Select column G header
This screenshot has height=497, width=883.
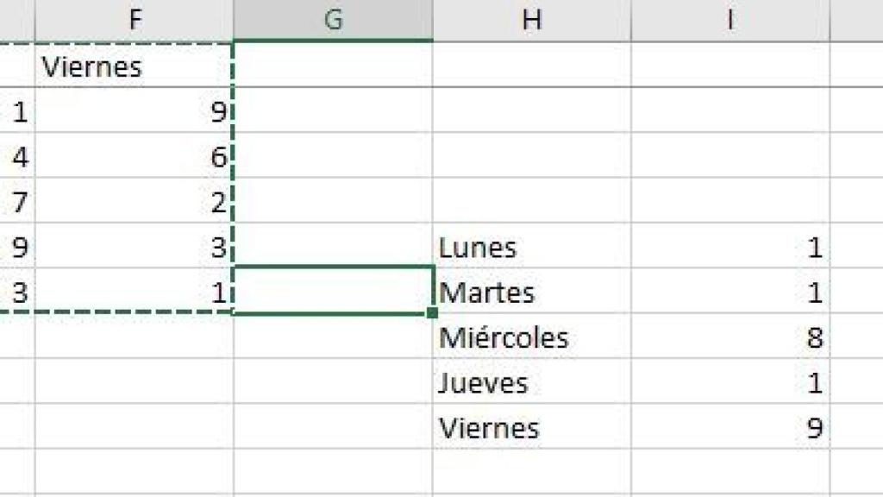click(x=334, y=17)
